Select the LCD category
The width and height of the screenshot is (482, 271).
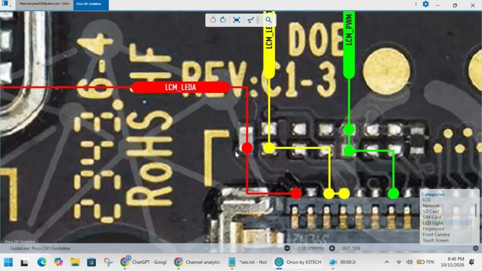click(426, 199)
